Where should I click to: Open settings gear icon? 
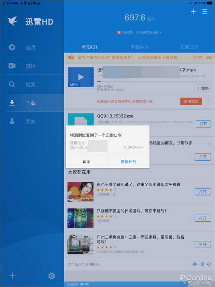52,276
